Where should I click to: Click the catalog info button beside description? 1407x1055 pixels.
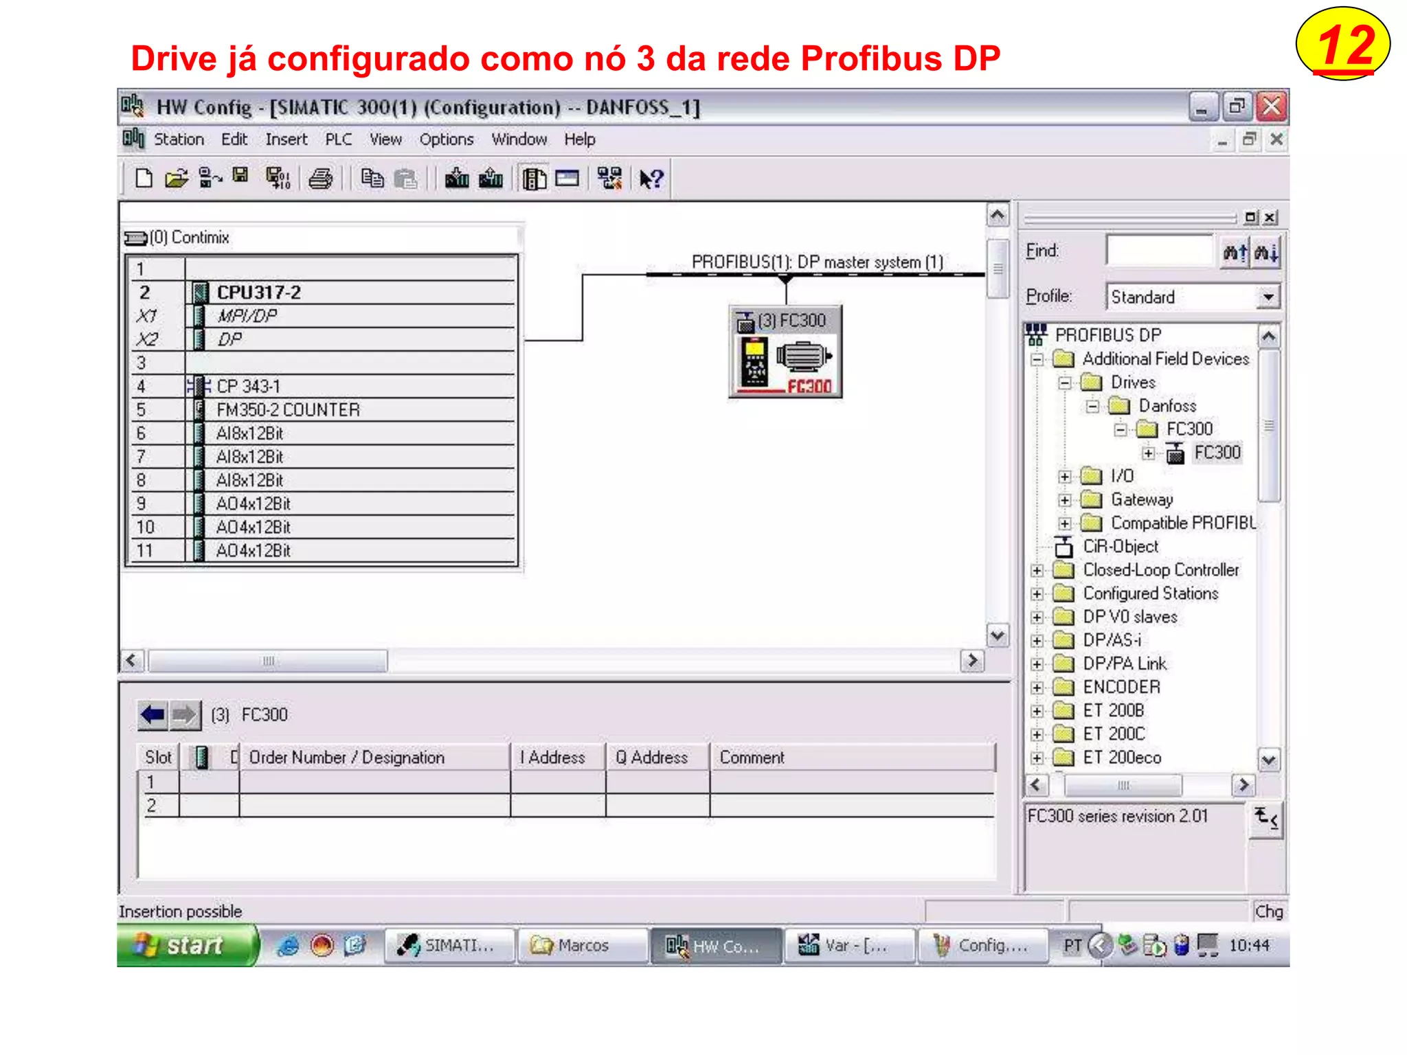point(1266,819)
